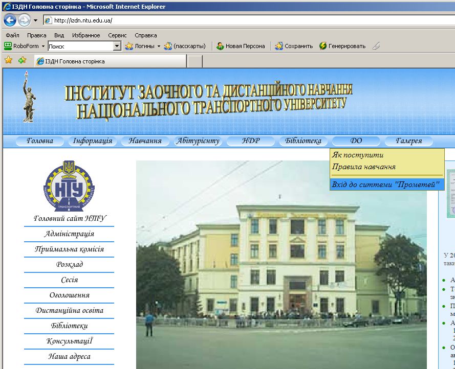Click the Головна navigation button
This screenshot has height=369, width=455.
tap(40, 141)
